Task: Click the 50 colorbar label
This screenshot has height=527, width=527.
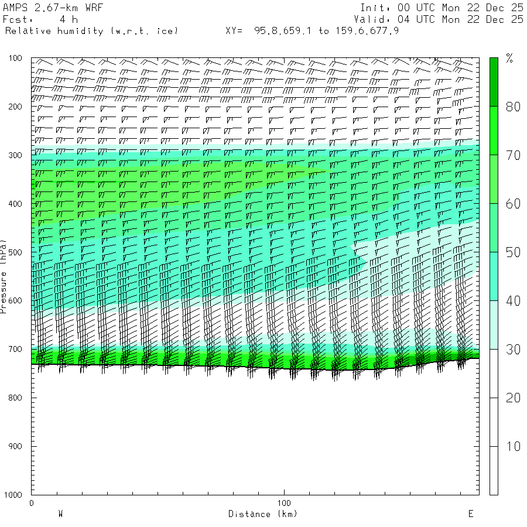Action: click(513, 252)
